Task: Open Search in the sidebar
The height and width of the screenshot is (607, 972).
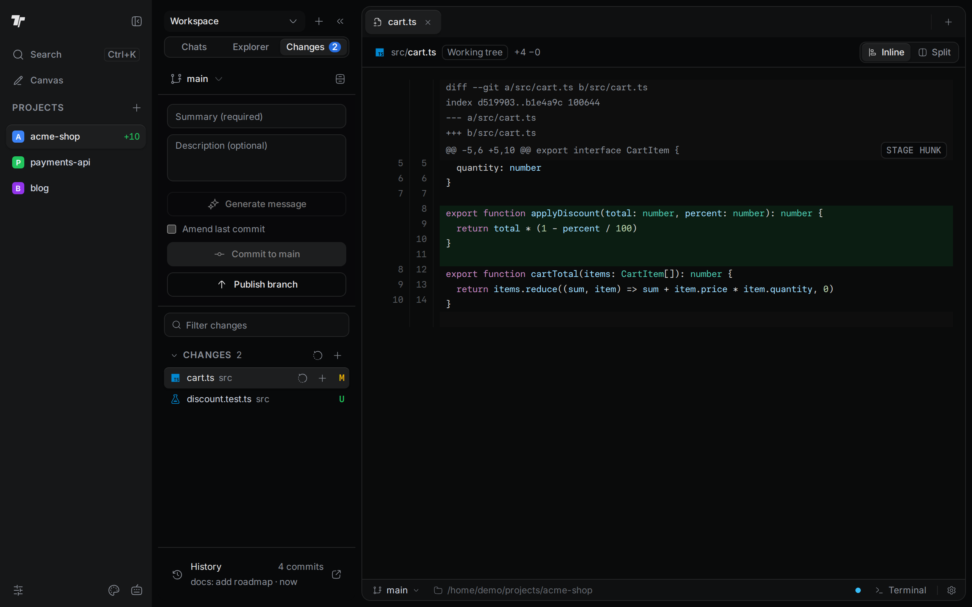Action: pos(76,54)
